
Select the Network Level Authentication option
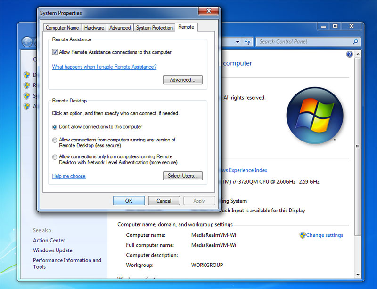(55, 156)
